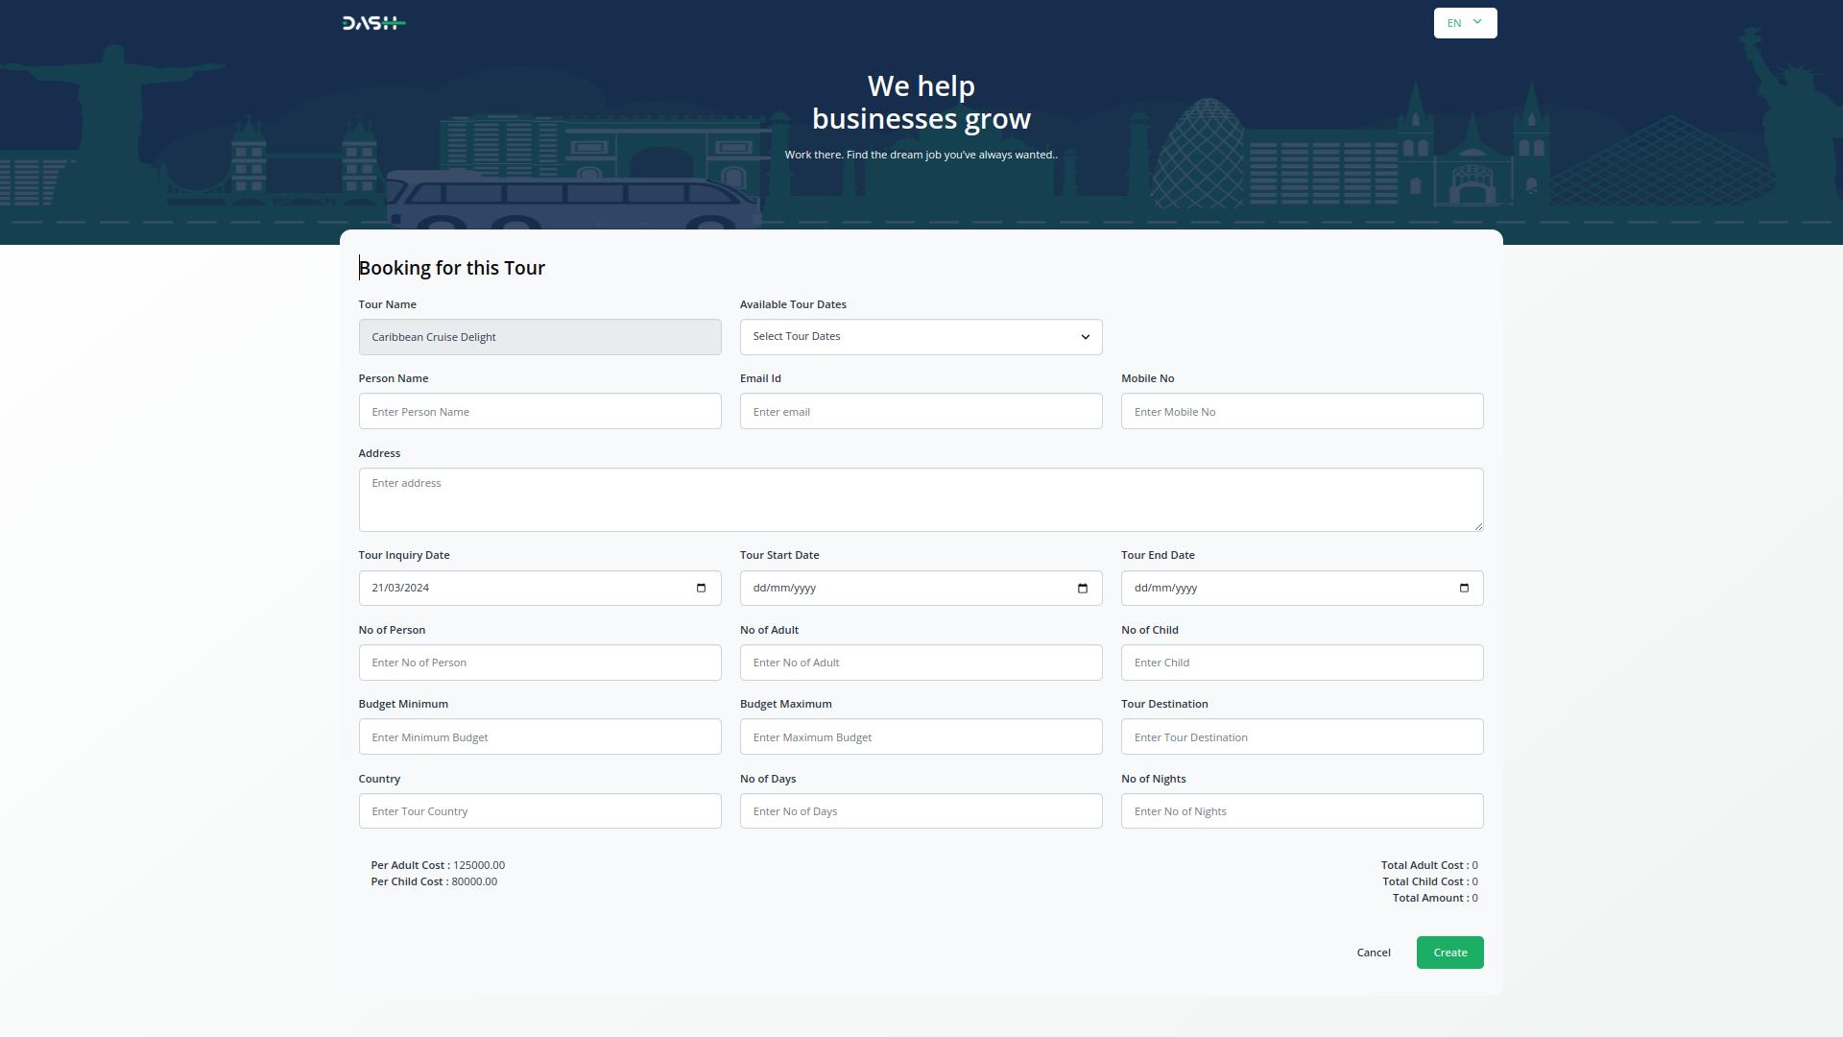Expand the Select Tour Dates dropdown
The width and height of the screenshot is (1843, 1037).
(x=921, y=337)
